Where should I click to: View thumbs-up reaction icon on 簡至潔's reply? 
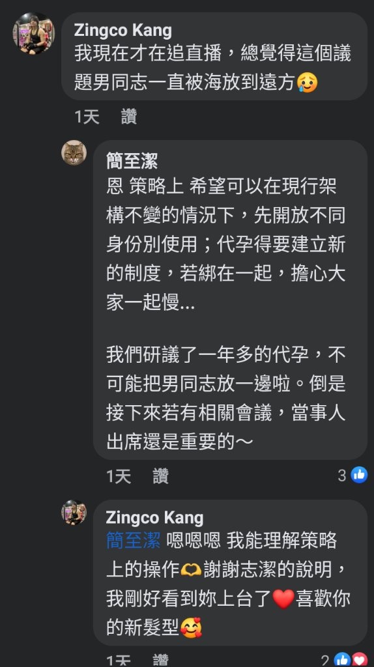(359, 475)
